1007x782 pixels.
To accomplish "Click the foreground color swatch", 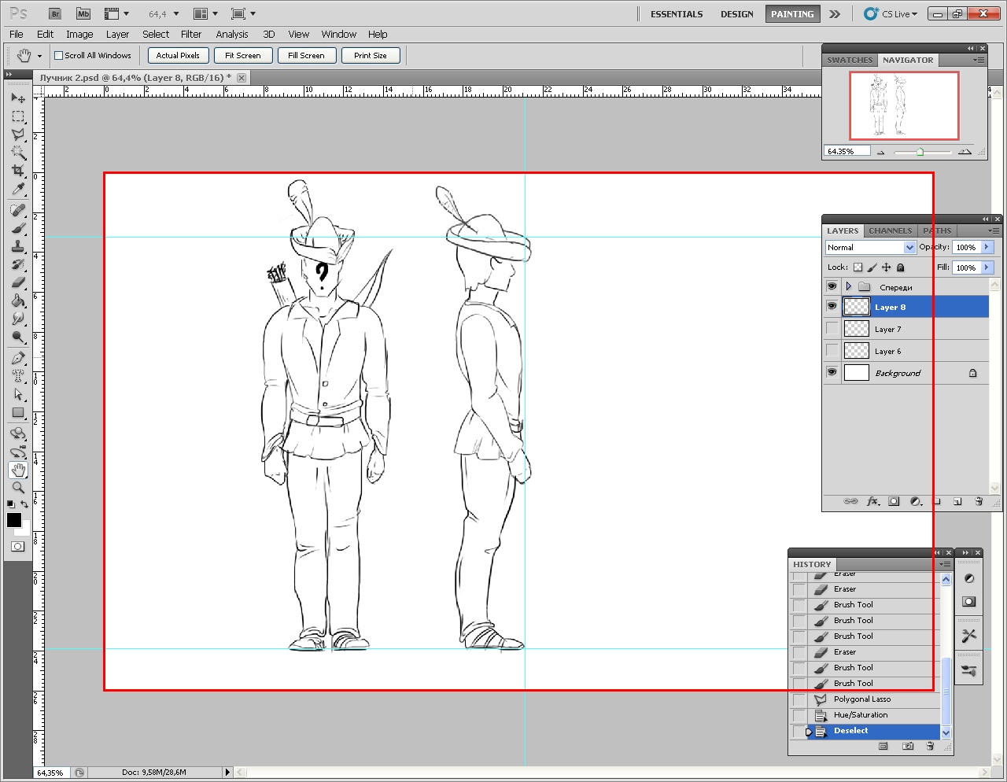I will coord(14,520).
